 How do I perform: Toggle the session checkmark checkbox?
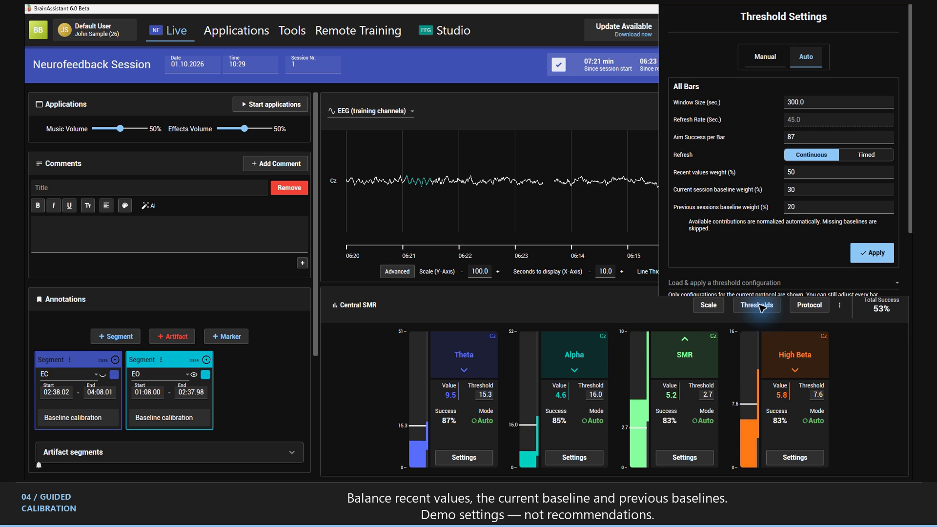559,64
